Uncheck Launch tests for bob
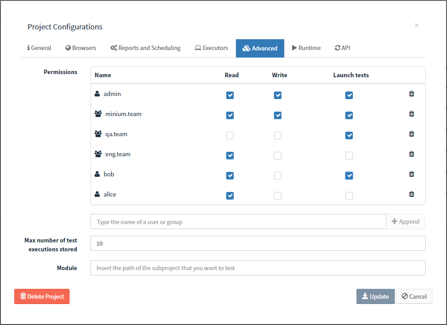The height and width of the screenshot is (325, 447). [x=349, y=175]
